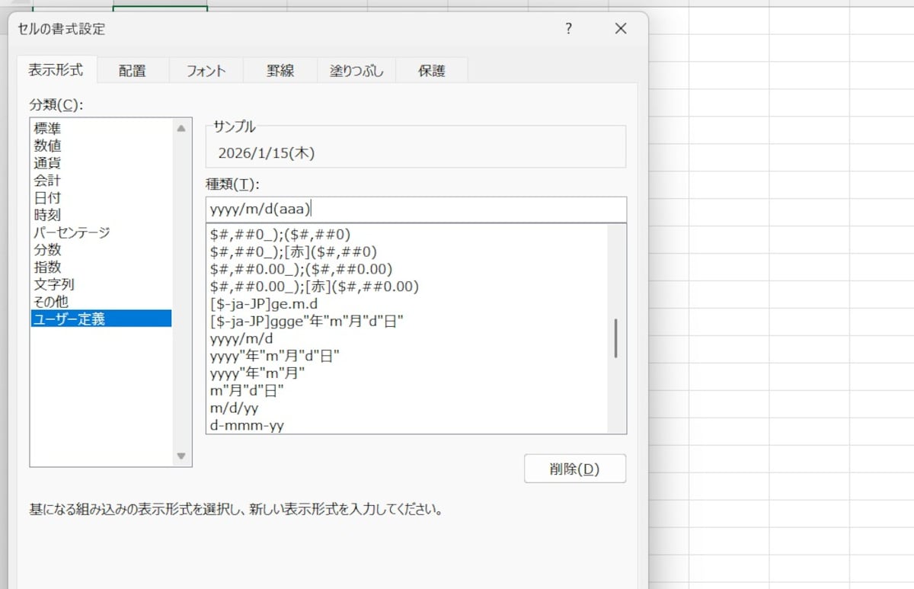
Task: Switch to the フォント tab
Action: pos(204,69)
